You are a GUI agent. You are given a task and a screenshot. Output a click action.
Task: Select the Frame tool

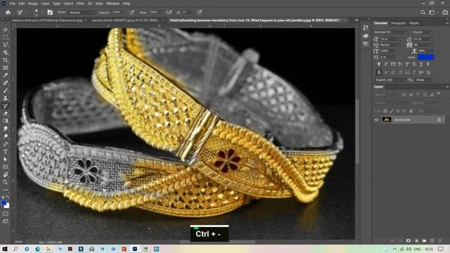6,67
